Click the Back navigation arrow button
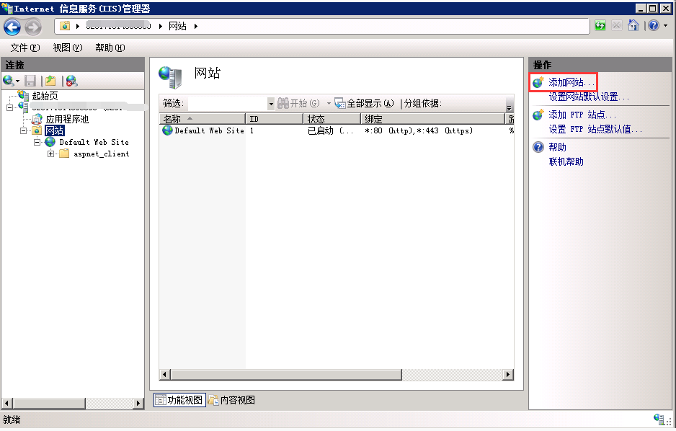The width and height of the screenshot is (676, 431). pos(12,27)
